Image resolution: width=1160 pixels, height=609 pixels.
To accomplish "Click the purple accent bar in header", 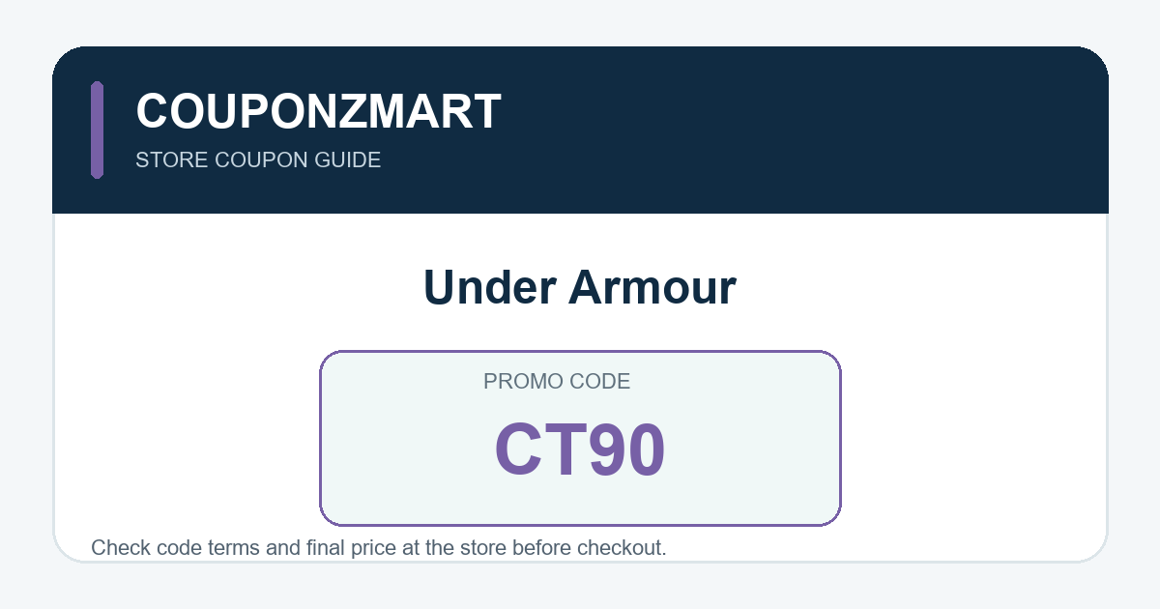I will click(97, 130).
